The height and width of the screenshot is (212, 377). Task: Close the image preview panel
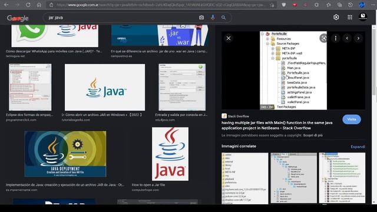(229, 38)
